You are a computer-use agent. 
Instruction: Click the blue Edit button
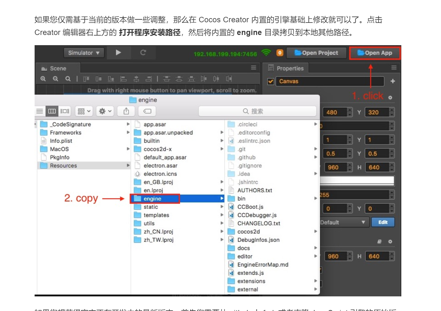(x=383, y=222)
